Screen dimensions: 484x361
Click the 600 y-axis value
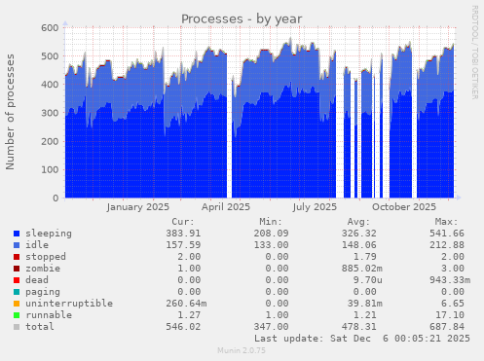click(50, 28)
